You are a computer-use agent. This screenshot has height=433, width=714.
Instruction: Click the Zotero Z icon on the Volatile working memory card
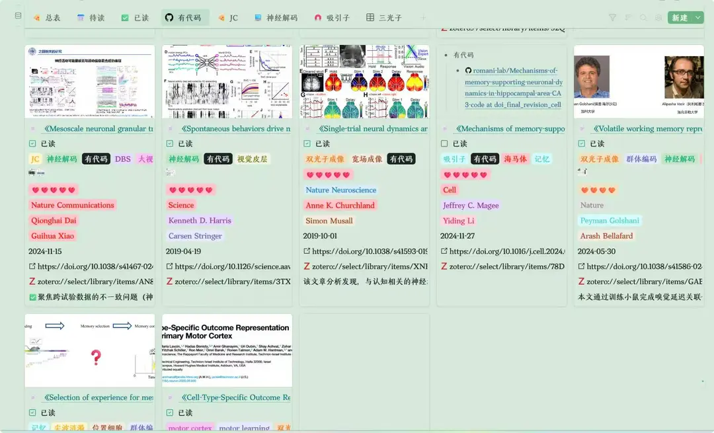tap(581, 282)
